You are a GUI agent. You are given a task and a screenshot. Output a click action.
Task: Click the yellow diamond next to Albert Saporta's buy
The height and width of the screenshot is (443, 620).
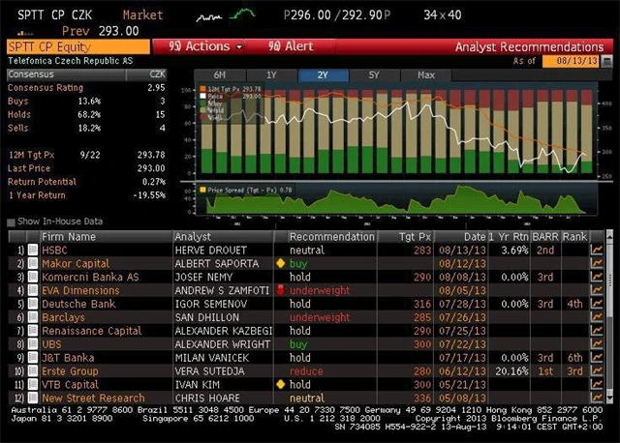pyautogui.click(x=280, y=263)
